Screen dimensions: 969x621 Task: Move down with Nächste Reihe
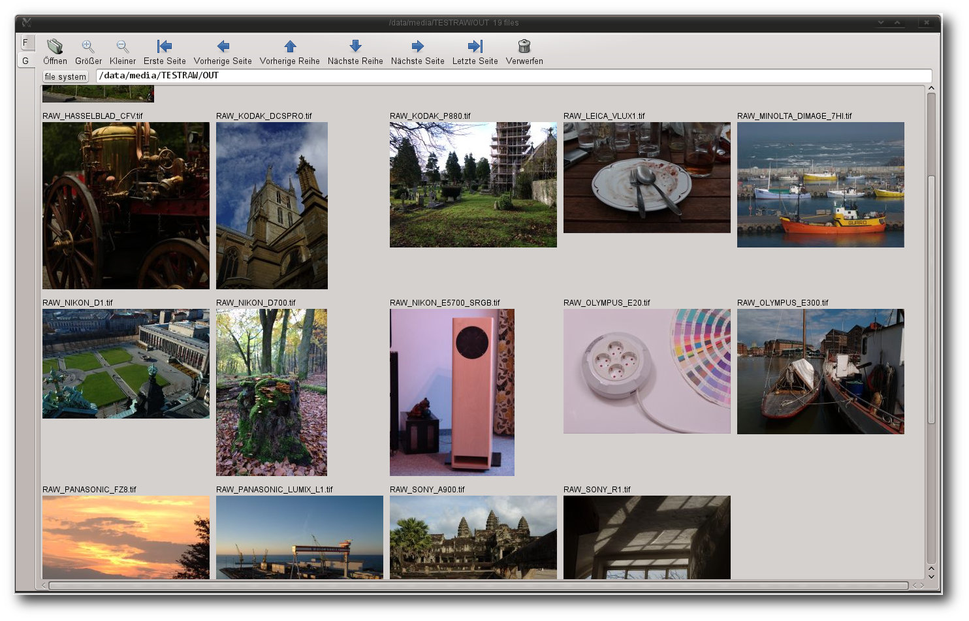355,46
